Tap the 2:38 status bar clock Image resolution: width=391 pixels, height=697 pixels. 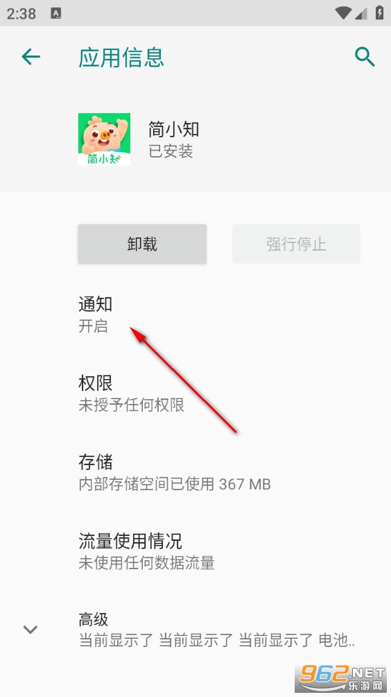click(21, 13)
